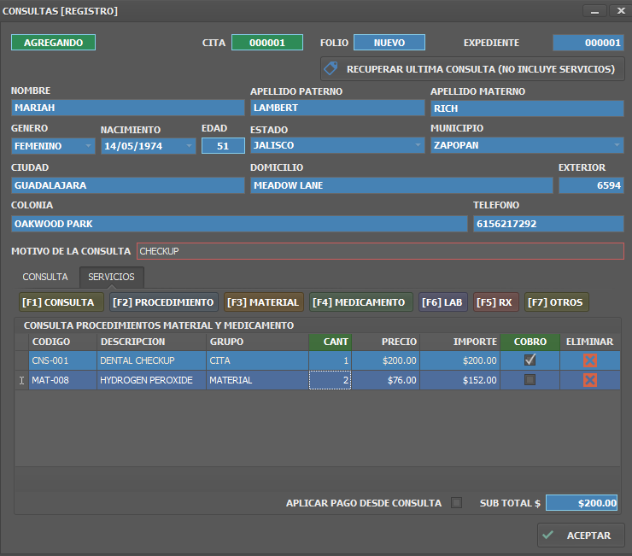Delete the DENTAL CHECKUP row with red X
This screenshot has height=556, width=632.
[x=589, y=360]
